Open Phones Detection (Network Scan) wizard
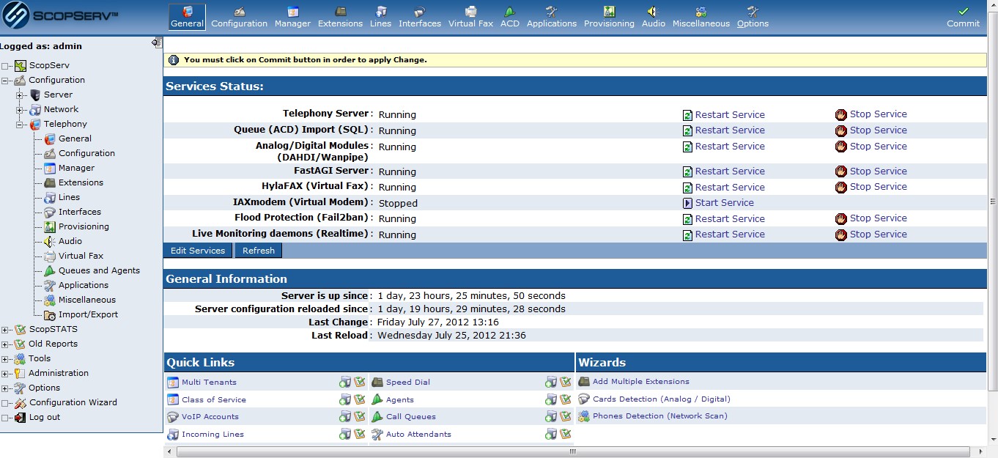 [x=659, y=415]
